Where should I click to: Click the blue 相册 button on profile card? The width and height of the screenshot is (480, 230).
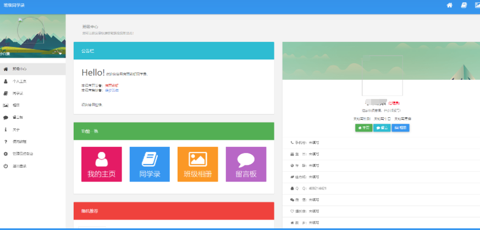(x=400, y=128)
